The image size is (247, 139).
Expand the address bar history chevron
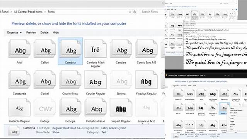point(130,12)
